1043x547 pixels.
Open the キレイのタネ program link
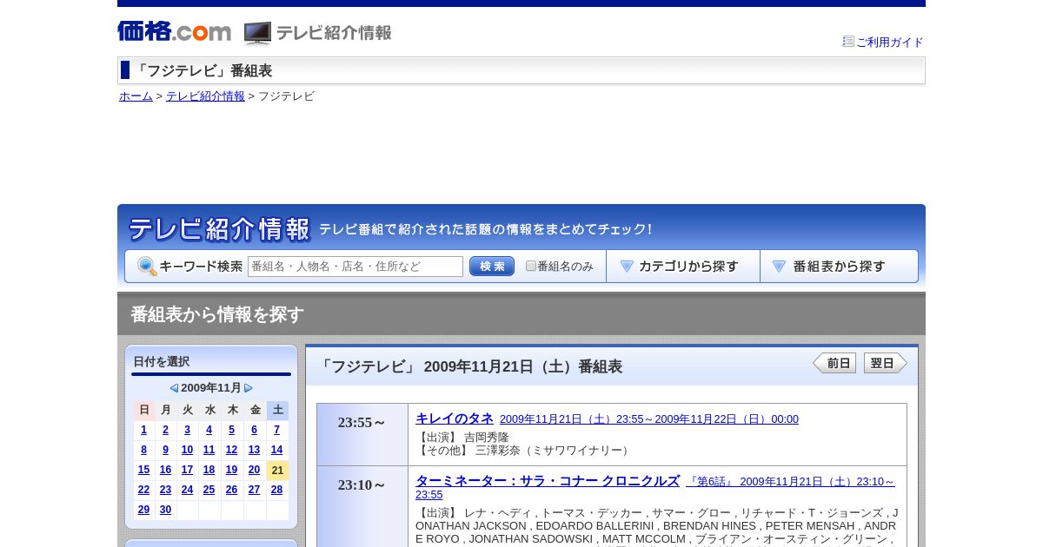[455, 418]
